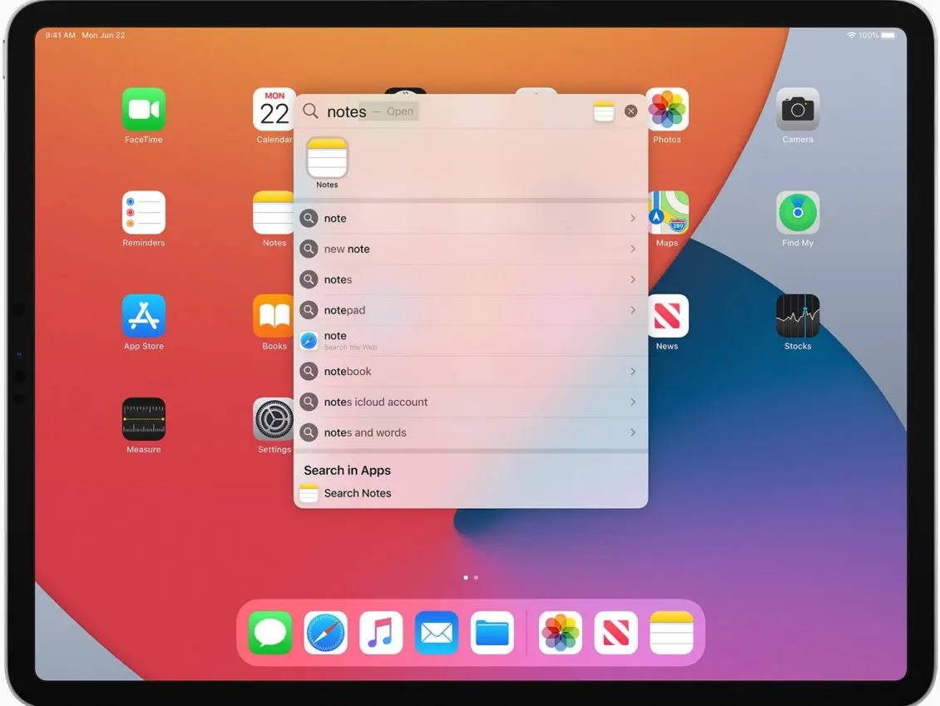
Task: Open Photos from the dock
Action: pyautogui.click(x=560, y=632)
